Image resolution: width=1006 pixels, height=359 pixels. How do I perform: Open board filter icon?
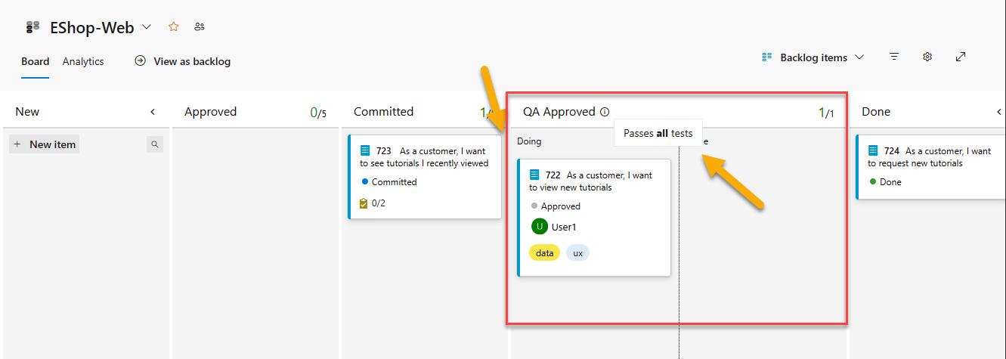894,57
